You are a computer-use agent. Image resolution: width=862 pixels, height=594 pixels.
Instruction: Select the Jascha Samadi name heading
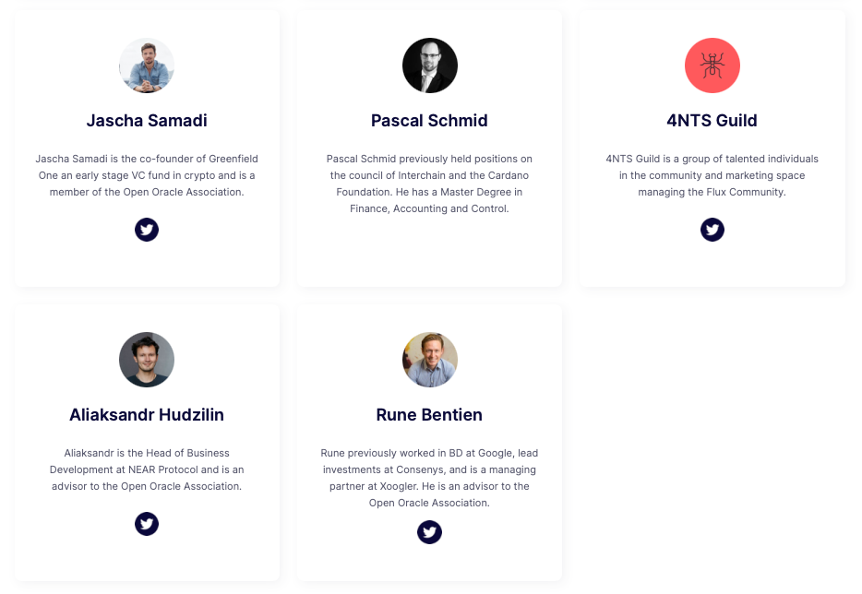147,120
